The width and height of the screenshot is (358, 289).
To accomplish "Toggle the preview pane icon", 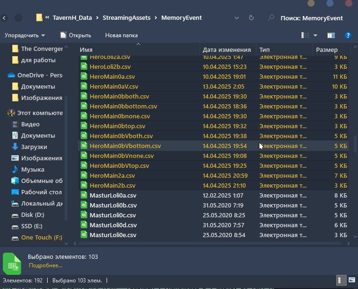I will tap(331, 35).
